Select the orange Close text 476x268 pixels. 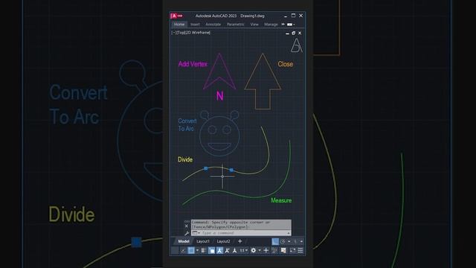(x=285, y=64)
